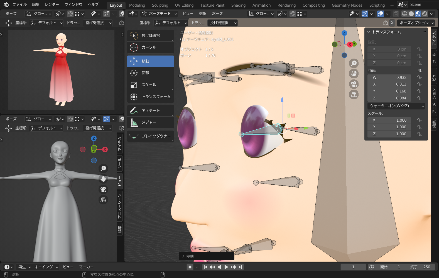
Task: Toggle perspective/orthographic grid icon in main viewport
Action: pos(354,95)
